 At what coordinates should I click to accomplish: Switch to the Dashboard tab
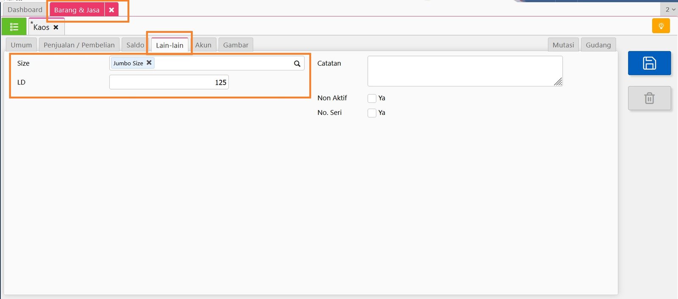[x=25, y=10]
